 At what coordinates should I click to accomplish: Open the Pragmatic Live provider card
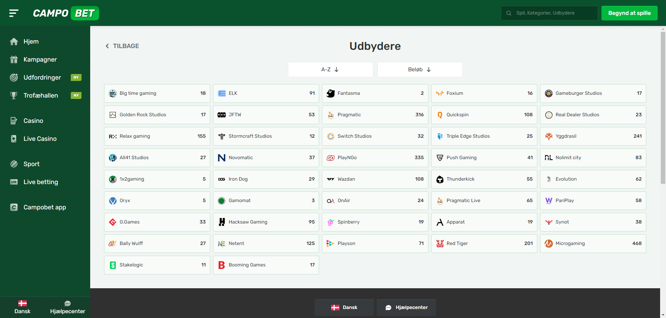[x=484, y=201]
